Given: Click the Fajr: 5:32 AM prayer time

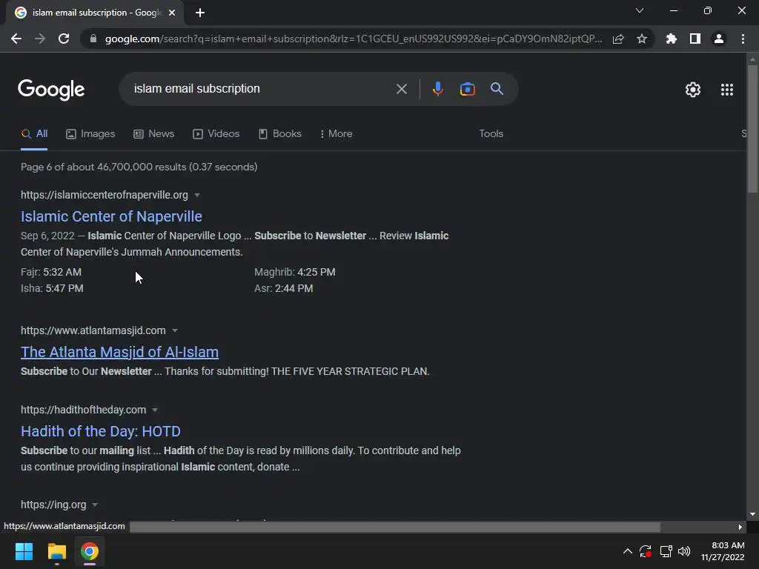Looking at the screenshot, I should pos(51,272).
